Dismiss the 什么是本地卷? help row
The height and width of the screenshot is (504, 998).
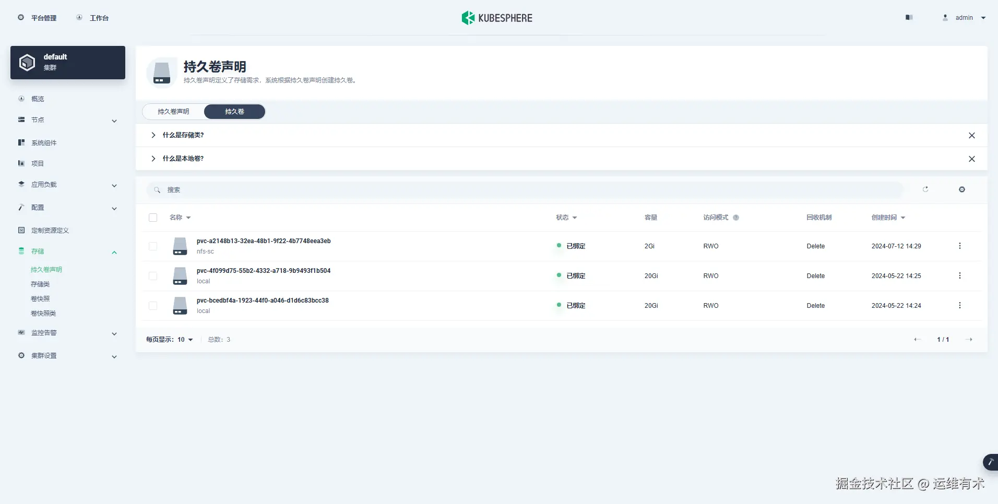click(x=972, y=159)
